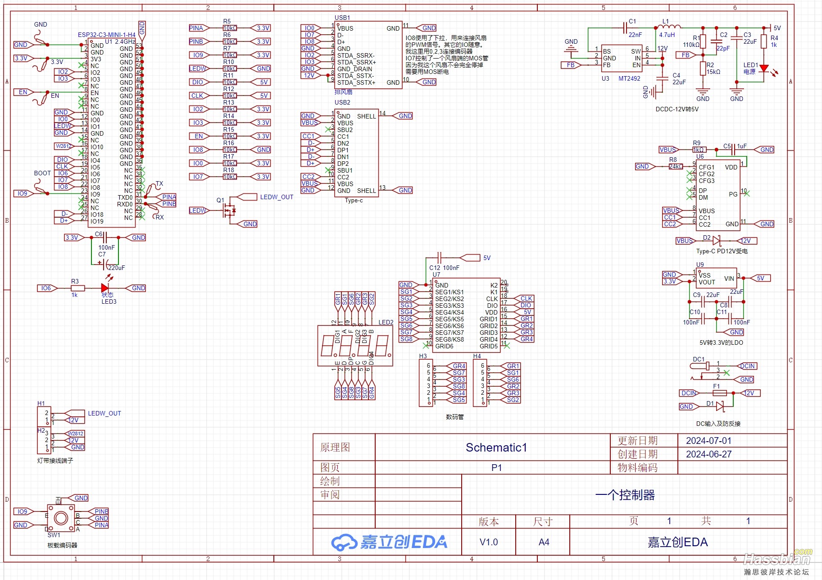Select the 'BOOT' test point label
The width and height of the screenshot is (822, 580).
(42, 173)
